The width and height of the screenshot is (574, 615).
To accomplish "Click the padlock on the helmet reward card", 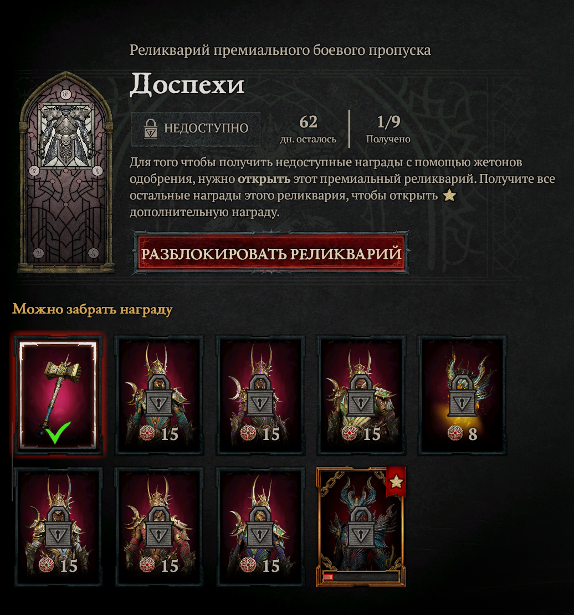I will 462,396.
